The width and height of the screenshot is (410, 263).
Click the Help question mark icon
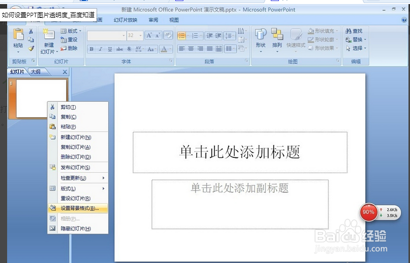[x=404, y=20]
